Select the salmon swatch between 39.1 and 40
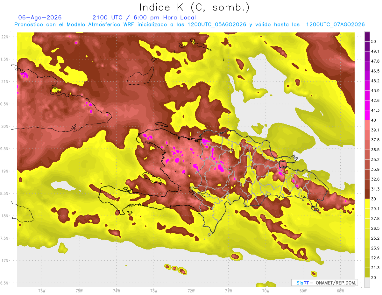Image resolution: width=382 pixels, height=295 pixels. point(367,125)
